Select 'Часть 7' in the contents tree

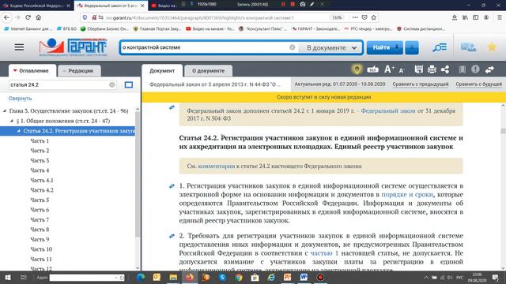(x=40, y=219)
